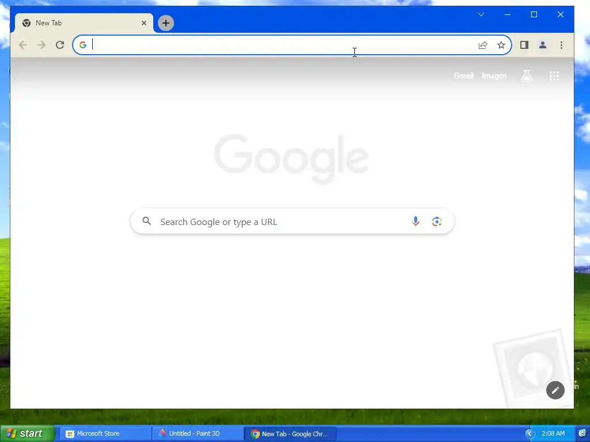The height and width of the screenshot is (442, 590).
Task: Reload the page with refresh icon
Action: tap(60, 45)
